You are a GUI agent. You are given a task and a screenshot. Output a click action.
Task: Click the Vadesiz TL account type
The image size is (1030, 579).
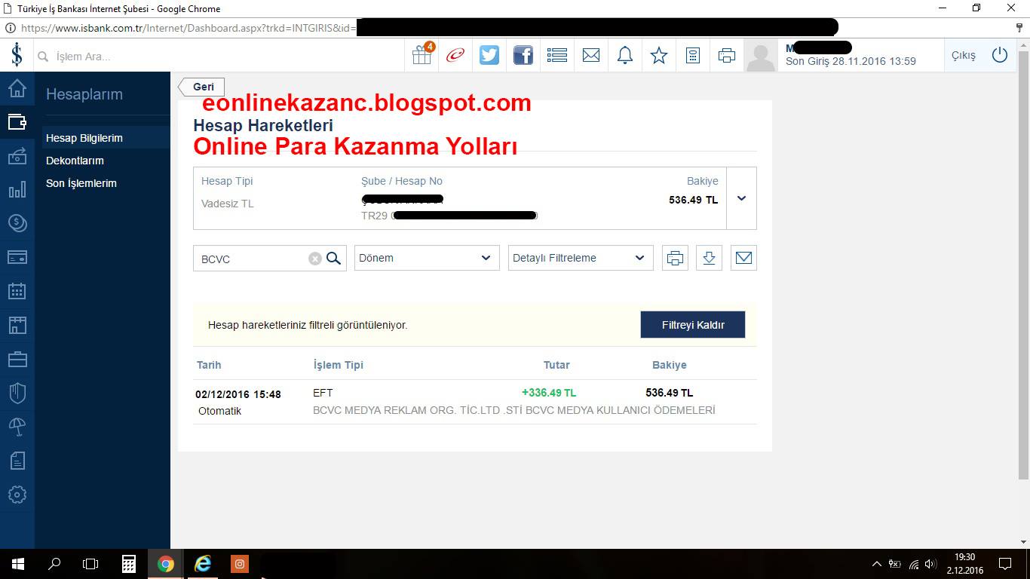[x=228, y=204]
